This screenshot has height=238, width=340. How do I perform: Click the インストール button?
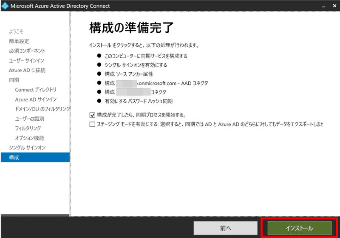tap(299, 228)
